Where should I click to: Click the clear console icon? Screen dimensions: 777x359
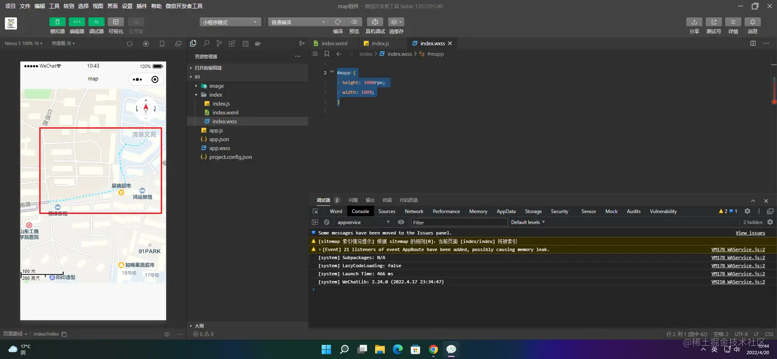pyautogui.click(x=327, y=222)
